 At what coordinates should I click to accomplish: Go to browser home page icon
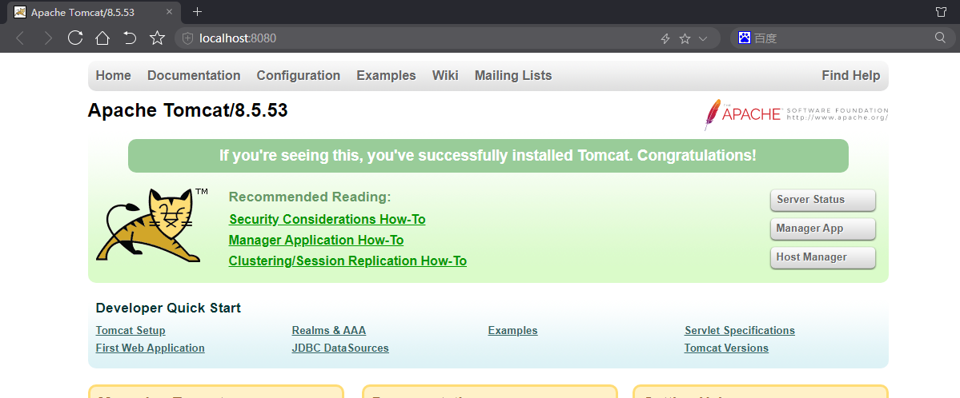(x=102, y=38)
